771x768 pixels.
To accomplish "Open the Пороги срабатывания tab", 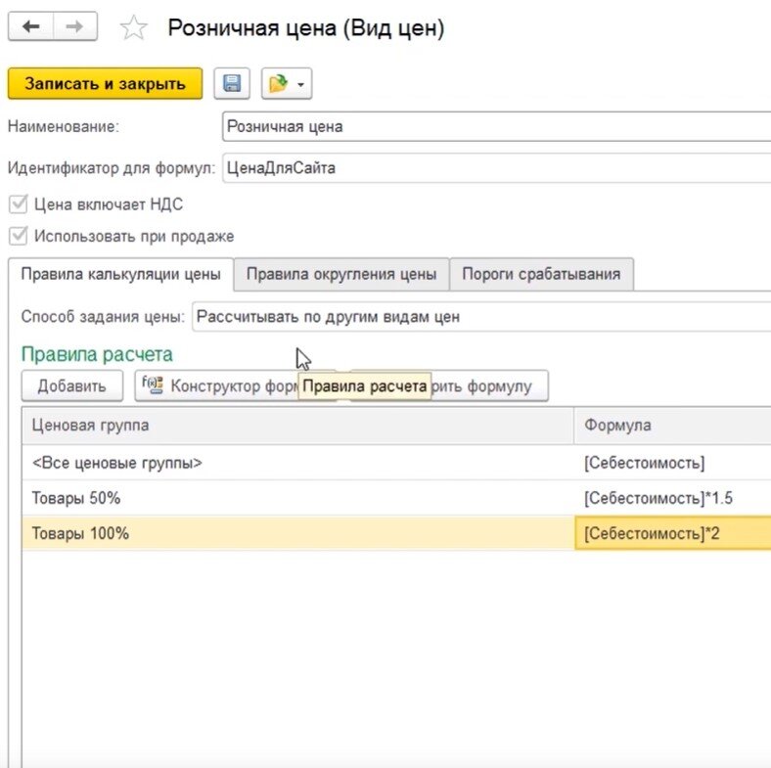I will (x=541, y=274).
